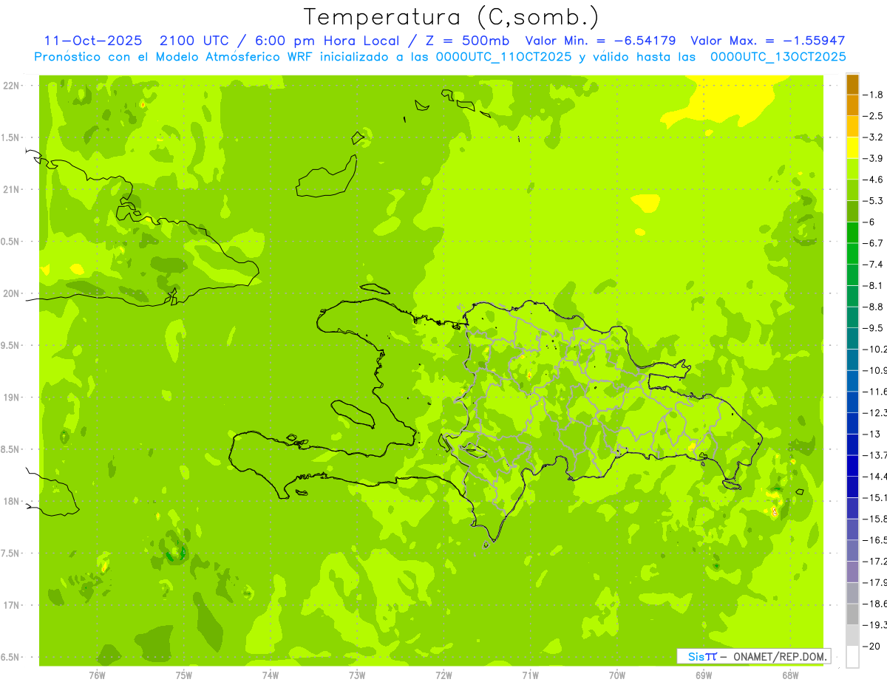Click the green swatch between -4.6 and -5.3
The width and height of the screenshot is (887, 685).
point(852,190)
